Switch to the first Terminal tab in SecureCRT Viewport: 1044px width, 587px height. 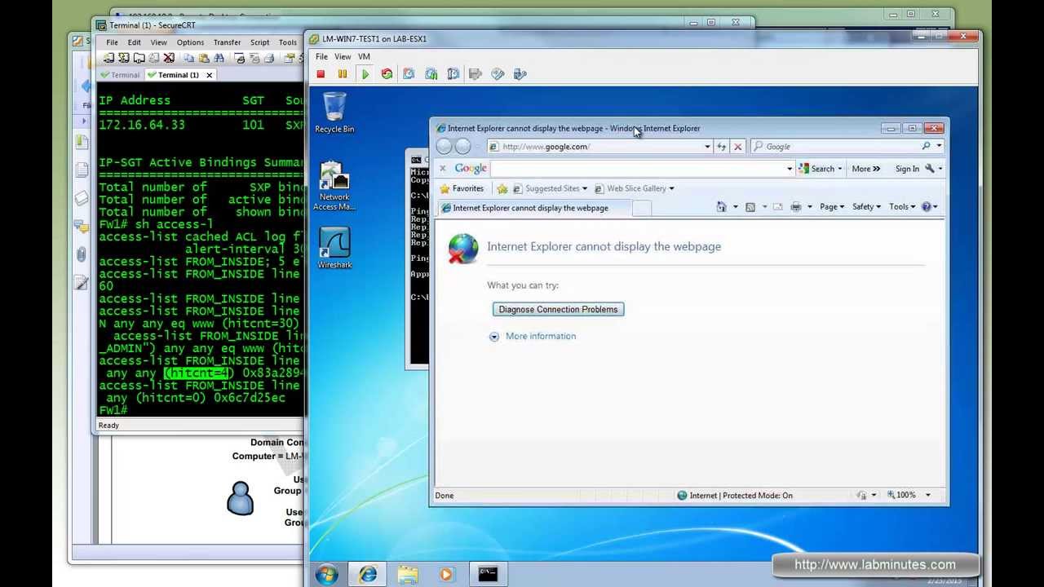click(x=120, y=75)
